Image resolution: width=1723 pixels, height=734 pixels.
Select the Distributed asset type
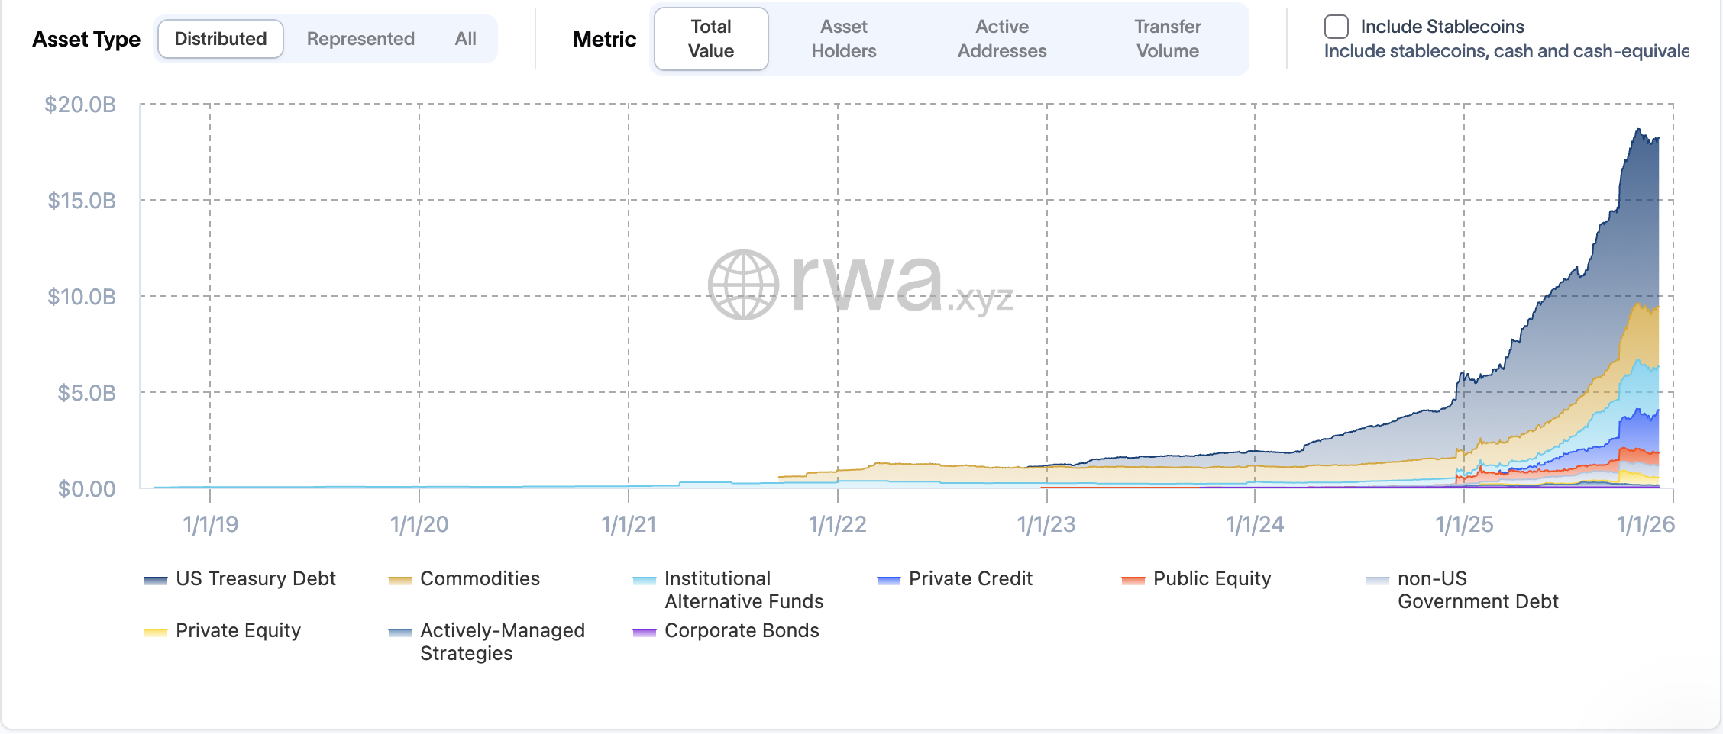[221, 39]
